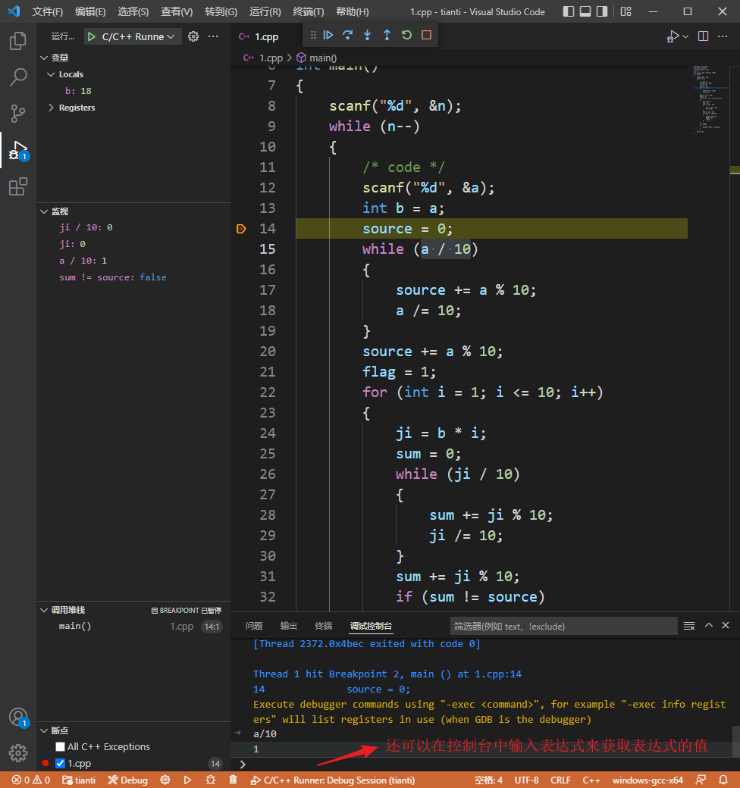Open Run and Debug view icon

tap(18, 150)
